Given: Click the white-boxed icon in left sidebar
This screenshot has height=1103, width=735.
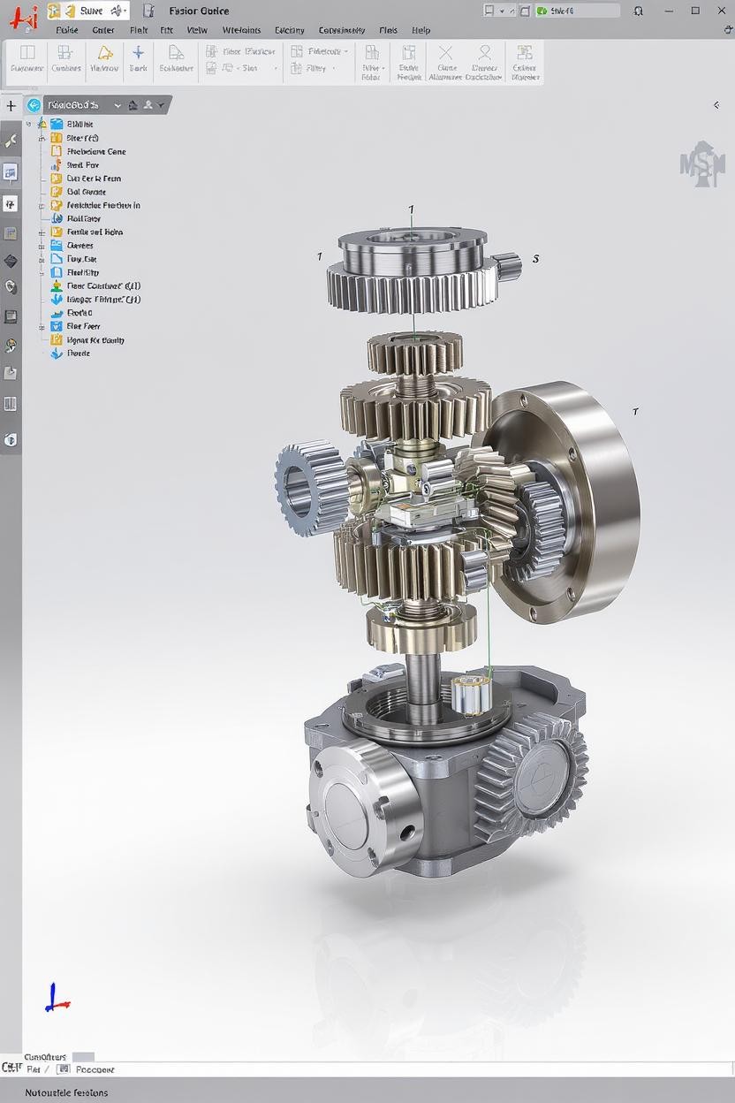Looking at the screenshot, I should [x=11, y=204].
